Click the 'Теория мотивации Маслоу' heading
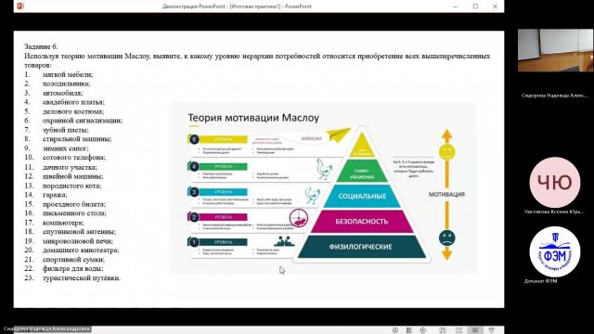The height and width of the screenshot is (334, 594). [x=253, y=118]
